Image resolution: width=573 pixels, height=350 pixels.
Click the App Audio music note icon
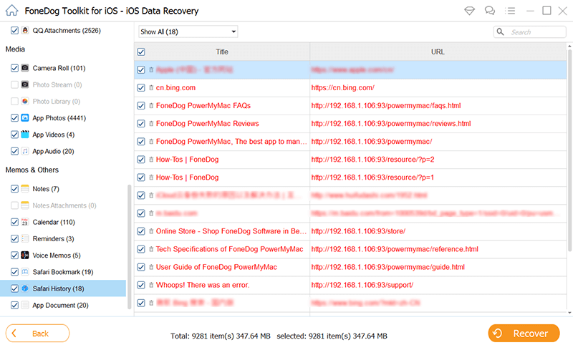25,151
